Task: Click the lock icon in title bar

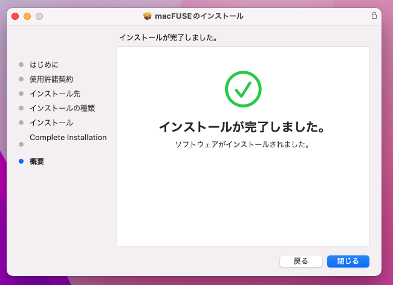Action: tap(374, 16)
